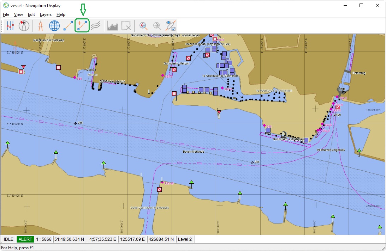Click the Level 2 status bar field
Viewport: 386px width, 251px height.
(x=185, y=239)
